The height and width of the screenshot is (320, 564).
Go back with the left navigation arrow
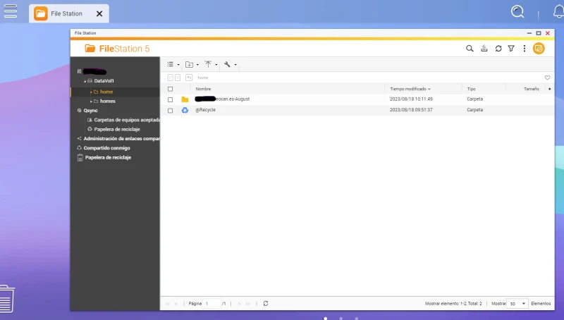pos(171,78)
